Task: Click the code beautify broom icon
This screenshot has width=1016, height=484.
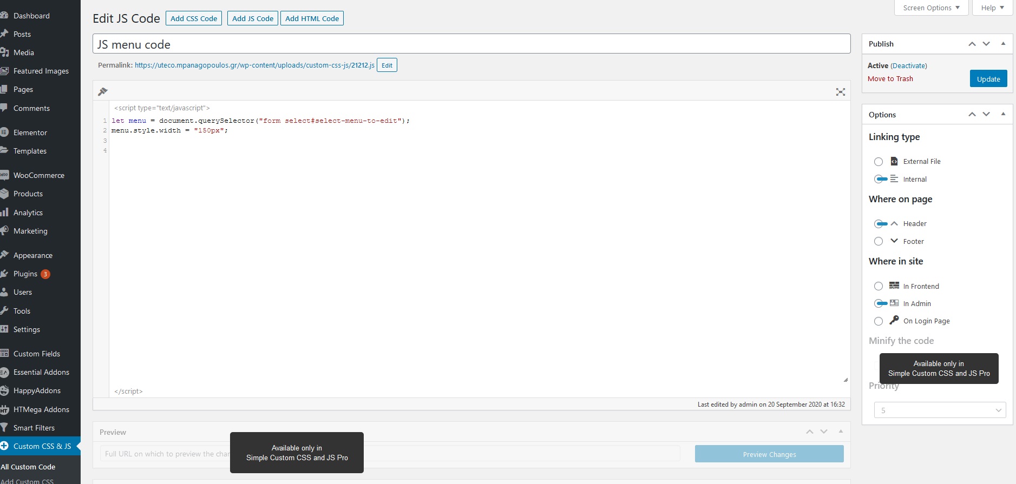Action: click(x=103, y=91)
